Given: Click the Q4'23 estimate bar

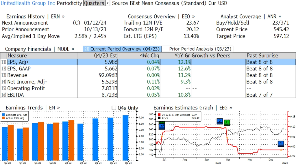Looking at the screenshot, I should click(80, 142).
